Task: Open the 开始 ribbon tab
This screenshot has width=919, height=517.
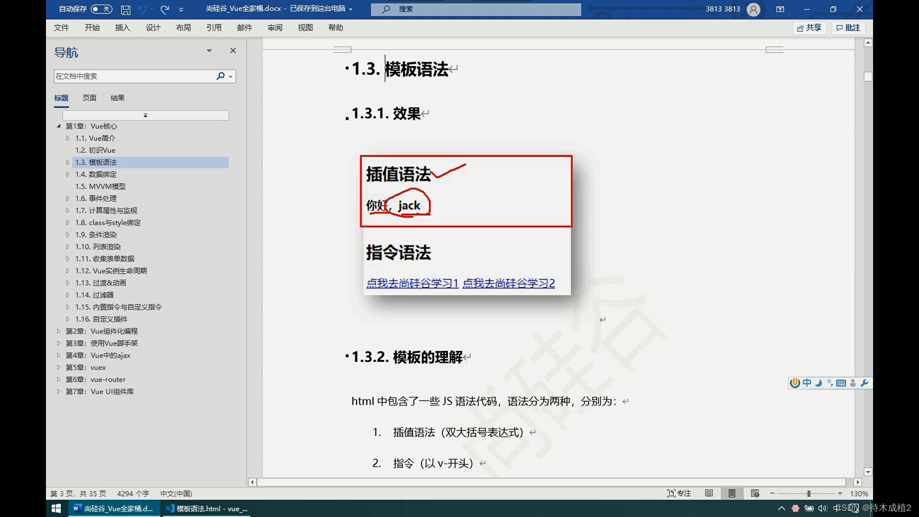Action: tap(92, 28)
